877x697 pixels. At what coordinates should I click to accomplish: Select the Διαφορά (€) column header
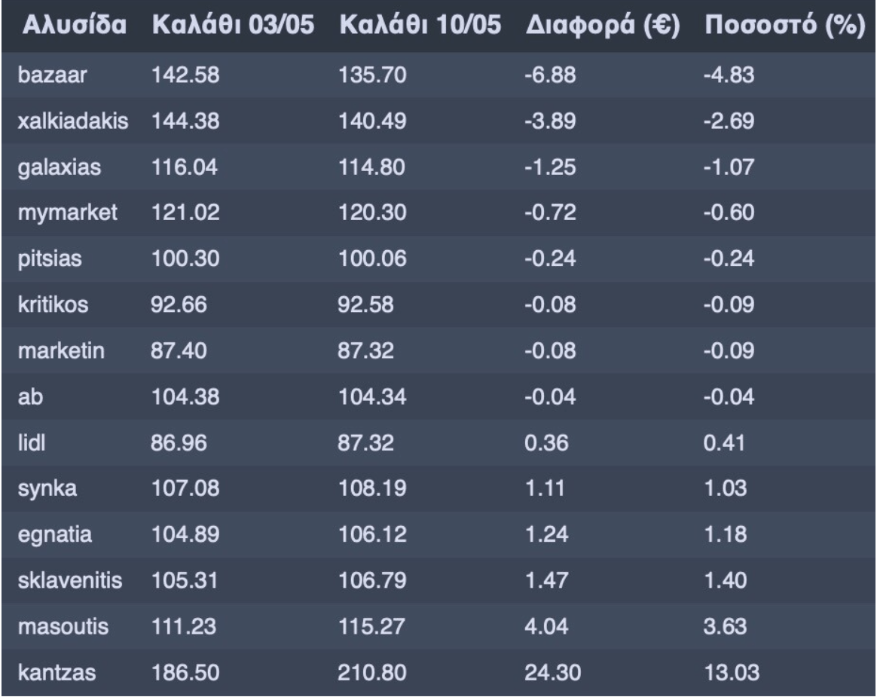pos(603,26)
